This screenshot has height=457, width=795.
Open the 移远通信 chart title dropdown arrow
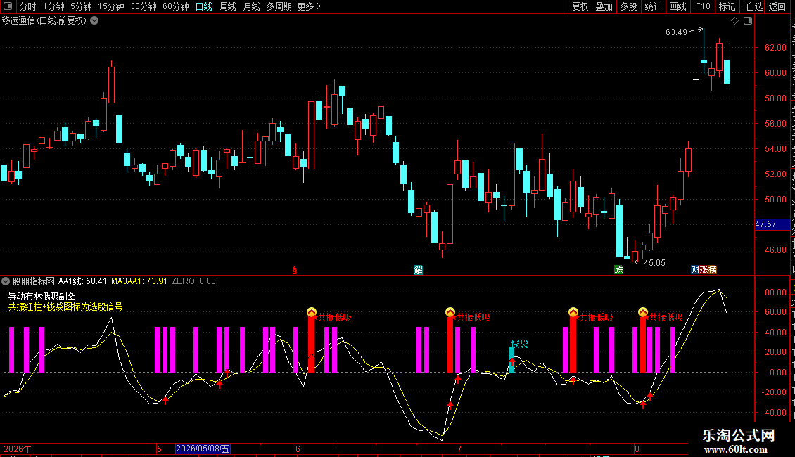(94, 21)
